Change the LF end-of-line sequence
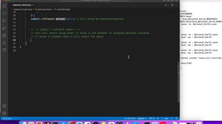The image size is (222, 124). (x=158, y=118)
